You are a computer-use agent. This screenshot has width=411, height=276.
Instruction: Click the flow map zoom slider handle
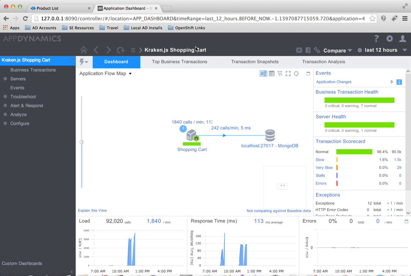(82, 142)
